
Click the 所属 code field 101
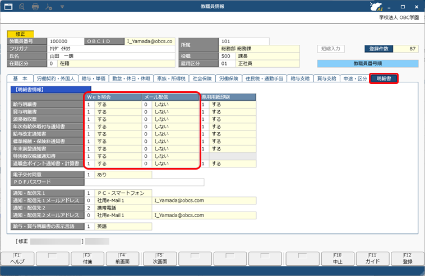pyautogui.click(x=244, y=41)
